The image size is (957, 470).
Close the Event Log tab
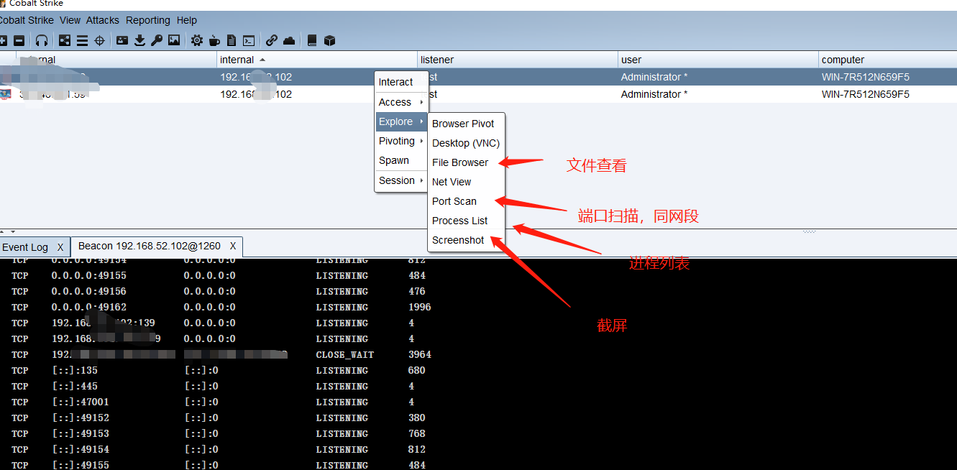point(60,247)
